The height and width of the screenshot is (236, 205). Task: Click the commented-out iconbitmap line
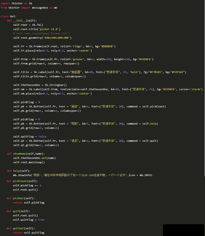coord(41,33)
